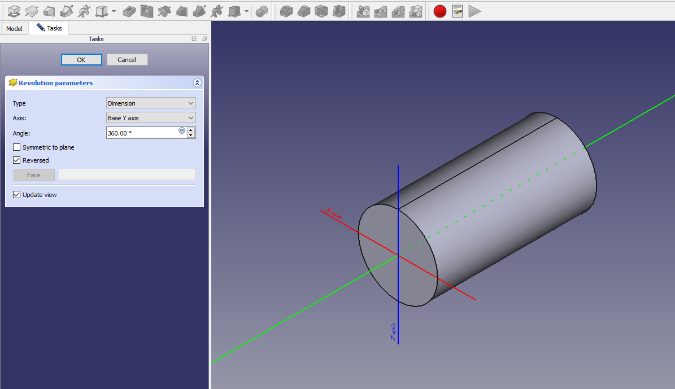Viewport: 675px width, 389px height.
Task: Click the Pocket tool icon
Action: 129,11
